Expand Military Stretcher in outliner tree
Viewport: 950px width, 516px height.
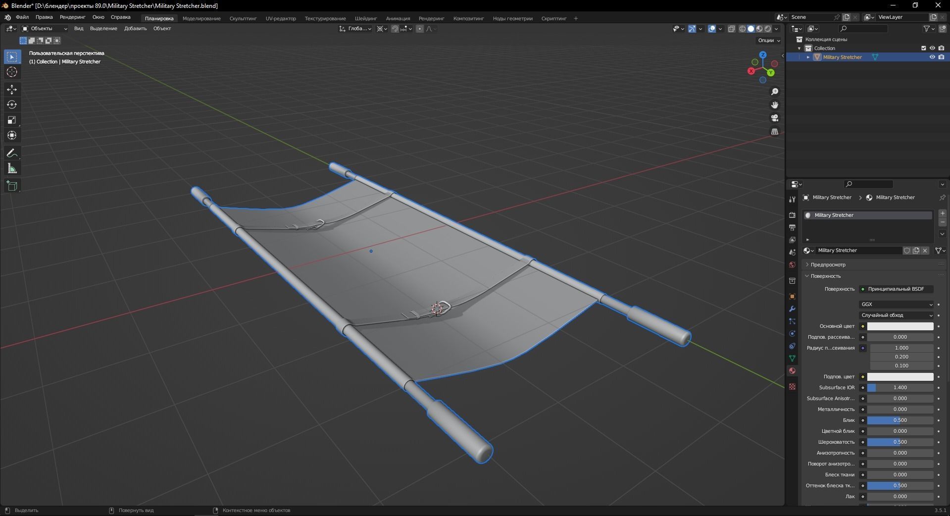[808, 57]
